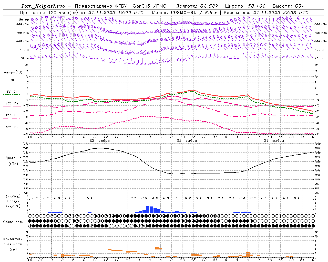Select the "(мм/3ч.)" precipitation unit label
Viewport: 328px width, 262px height.
pyautogui.click(x=13, y=196)
